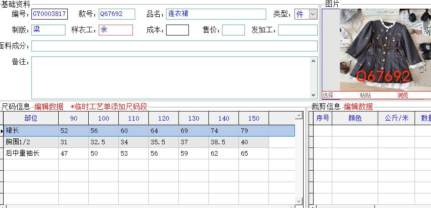
Task: Click the 120 size column header
Action: 163,118
